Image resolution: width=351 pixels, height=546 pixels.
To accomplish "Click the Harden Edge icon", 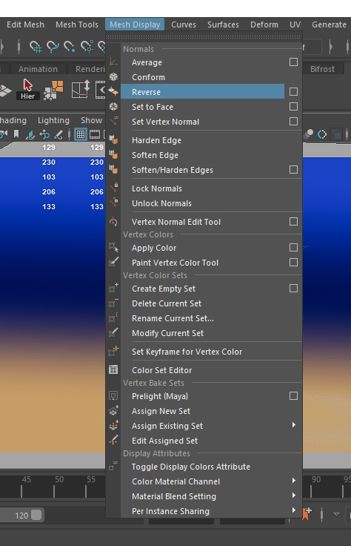I will point(113,140).
